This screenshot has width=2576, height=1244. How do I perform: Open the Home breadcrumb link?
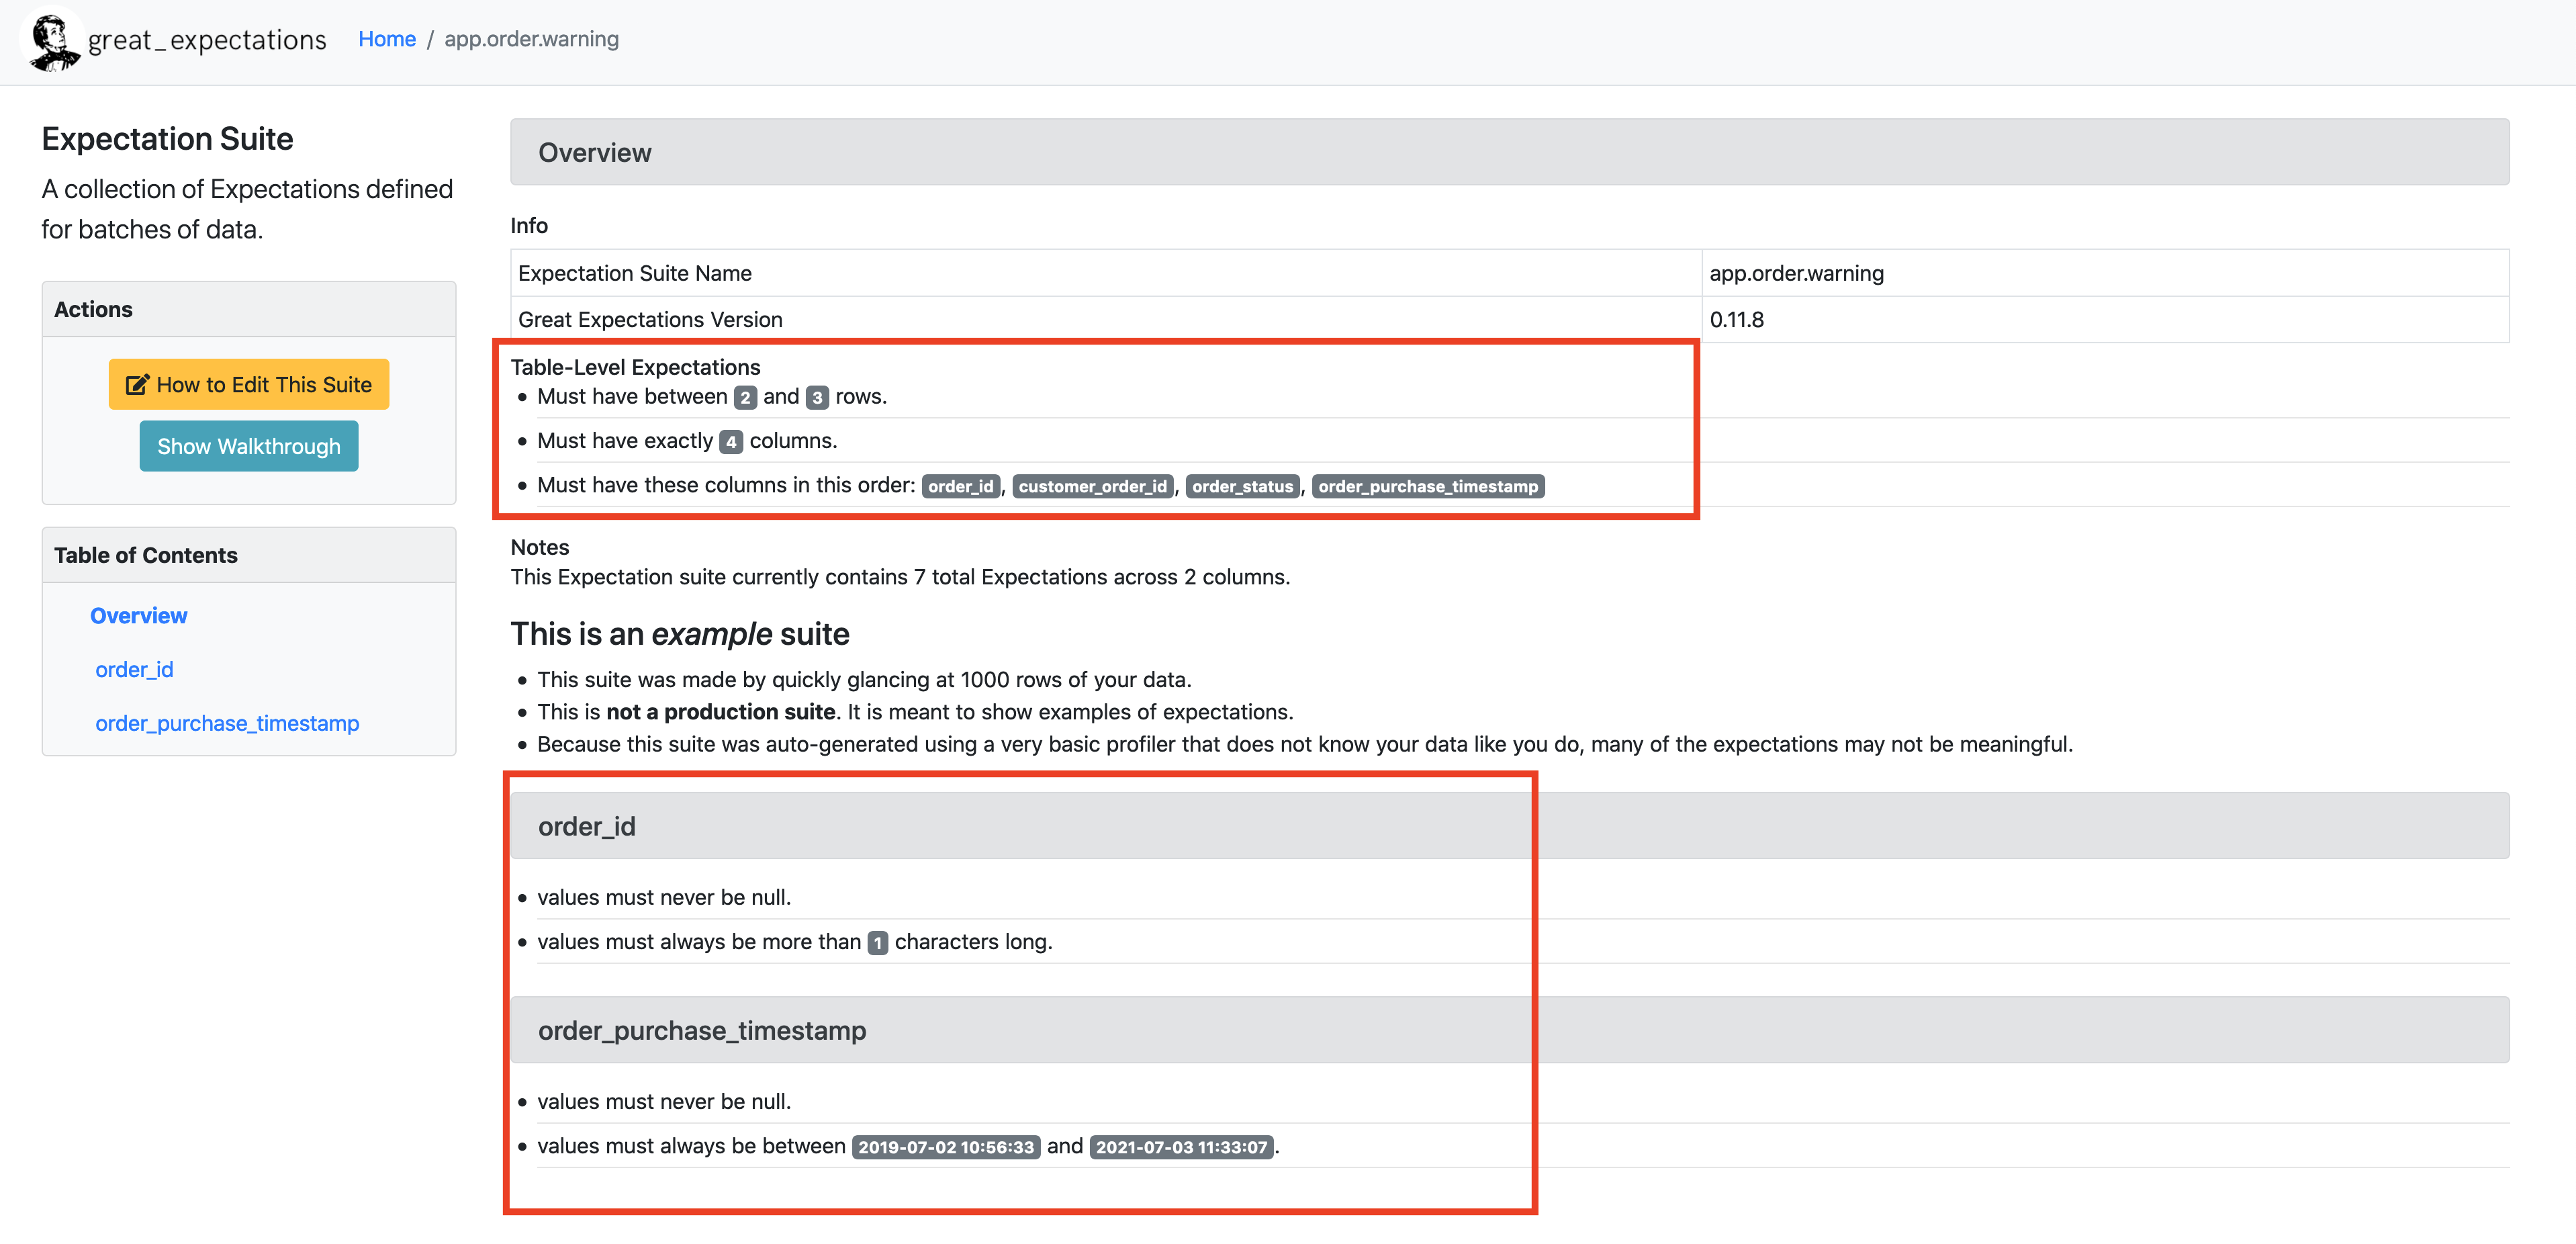tap(386, 39)
